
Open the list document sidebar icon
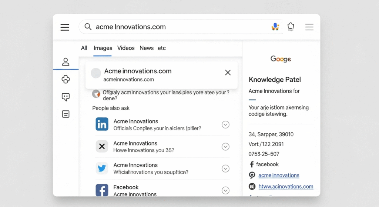(x=66, y=114)
